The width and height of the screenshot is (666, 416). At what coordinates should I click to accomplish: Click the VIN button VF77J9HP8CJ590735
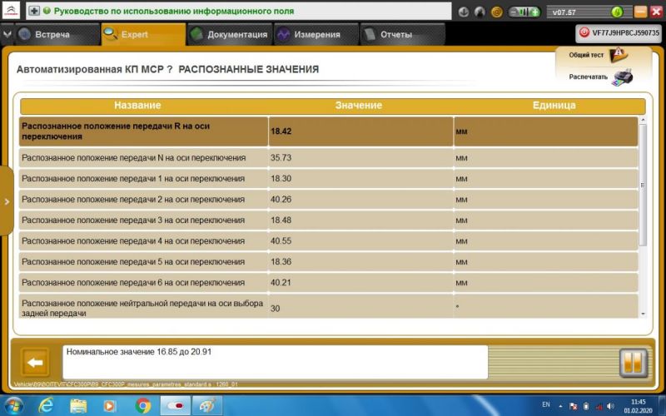point(619,32)
